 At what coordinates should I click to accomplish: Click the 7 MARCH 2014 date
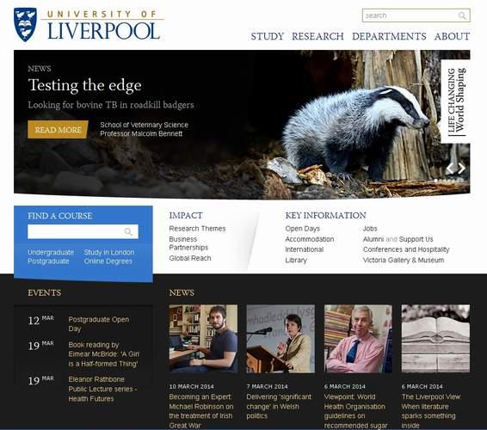(x=267, y=386)
